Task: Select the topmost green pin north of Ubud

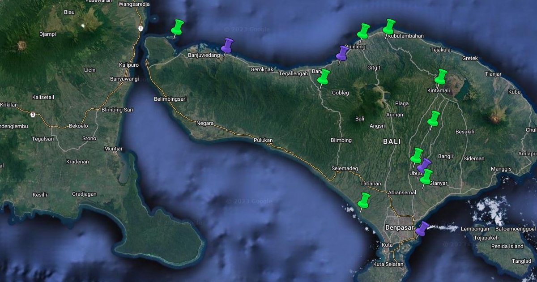Action: [x=417, y=155]
